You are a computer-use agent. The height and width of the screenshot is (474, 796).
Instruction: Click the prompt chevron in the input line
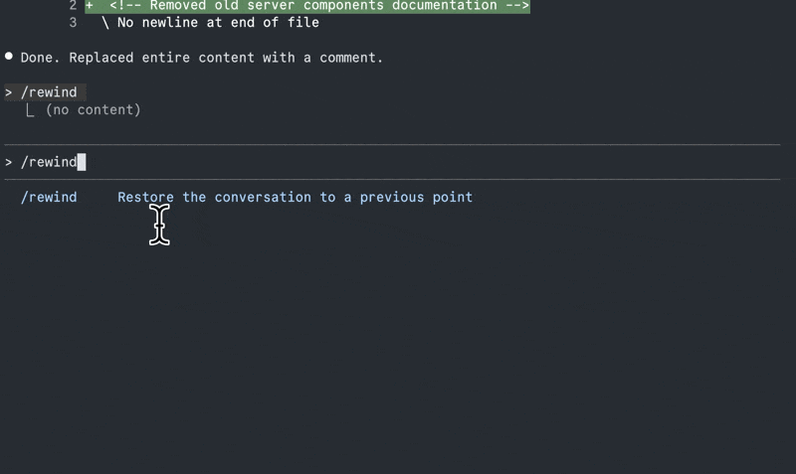9,162
